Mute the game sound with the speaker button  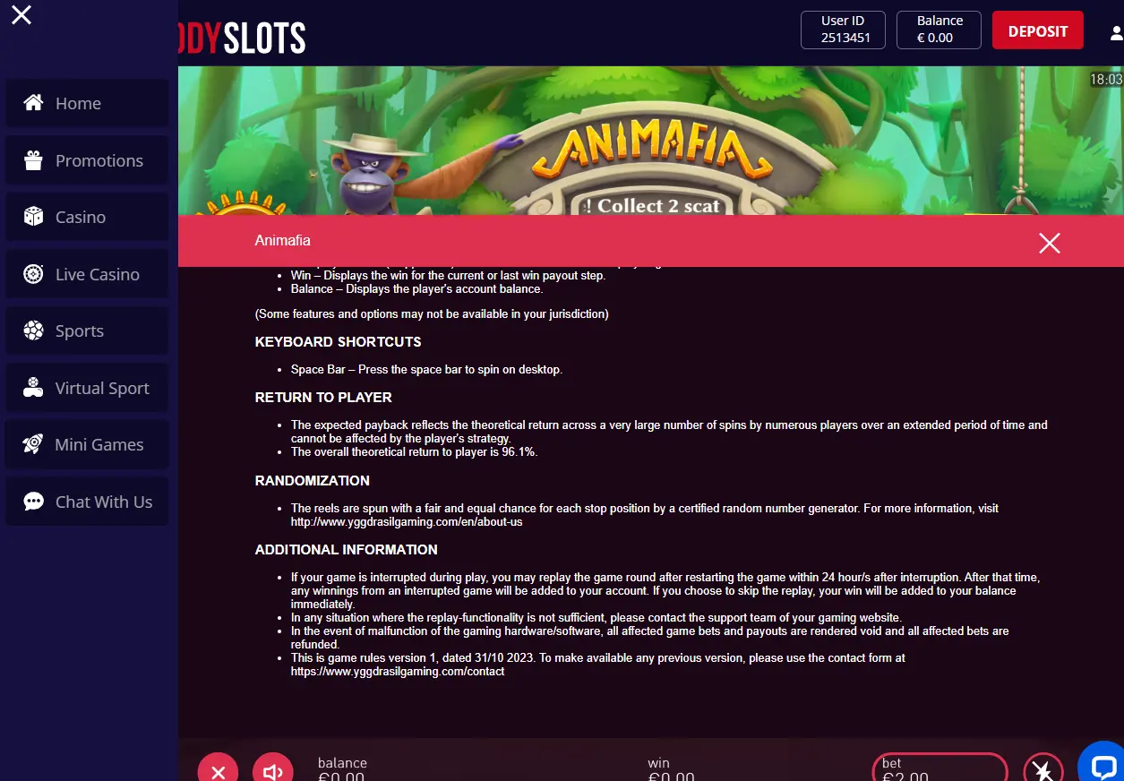pyautogui.click(x=273, y=771)
